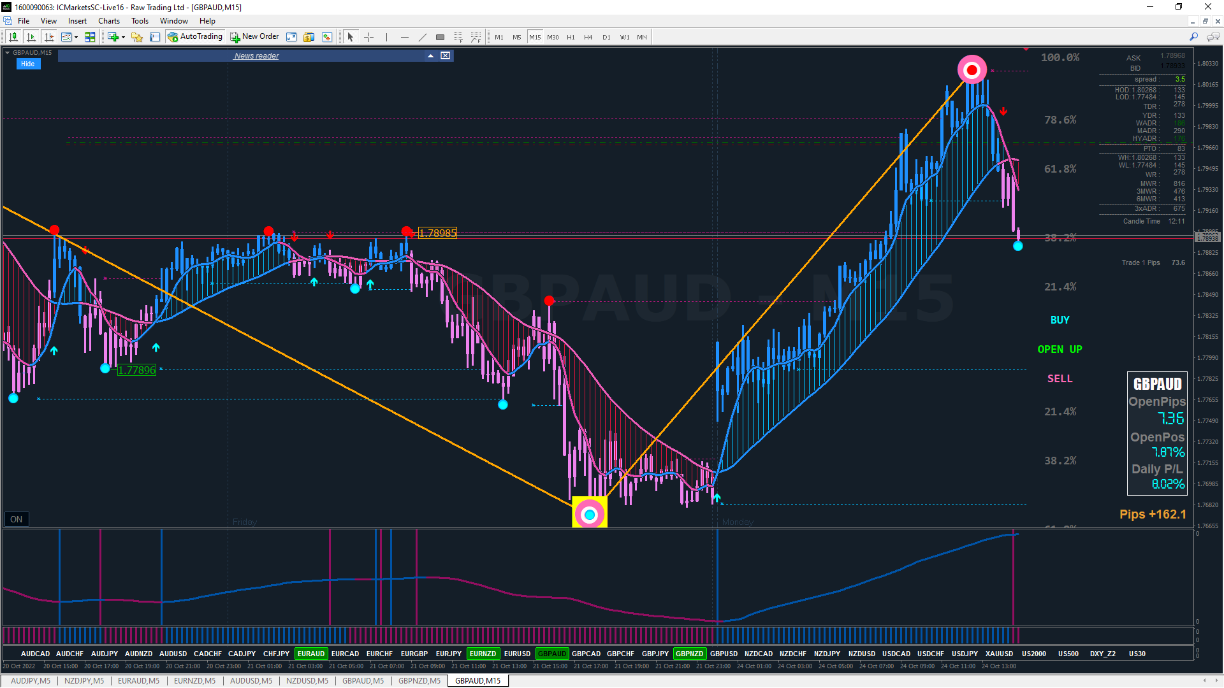This screenshot has width=1224, height=688.
Task: Click the New Order button
Action: (x=254, y=37)
